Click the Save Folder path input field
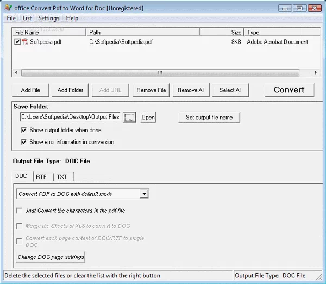 pos(70,117)
